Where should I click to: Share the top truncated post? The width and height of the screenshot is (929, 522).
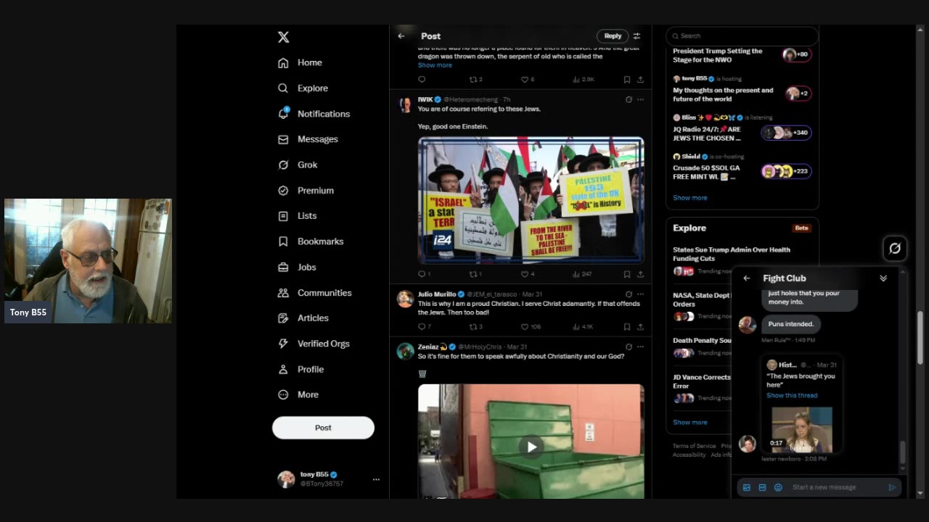tap(640, 80)
